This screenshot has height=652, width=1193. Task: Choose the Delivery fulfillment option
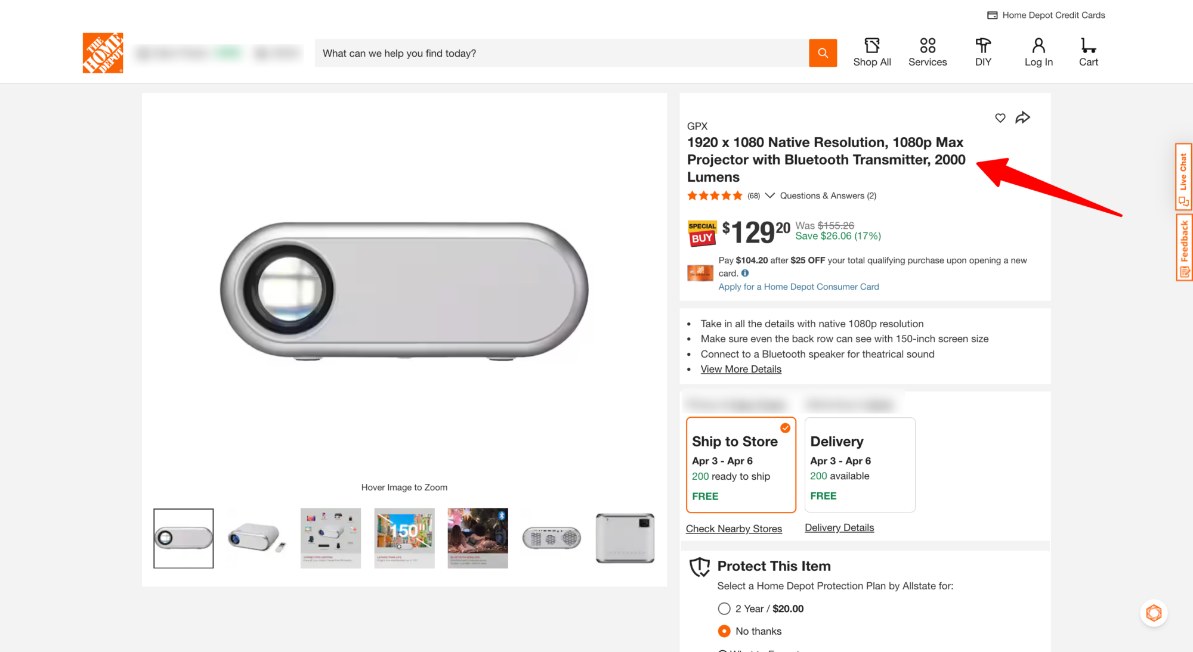pyautogui.click(x=860, y=465)
